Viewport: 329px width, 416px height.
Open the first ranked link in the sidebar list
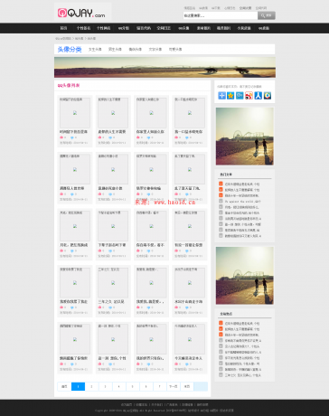point(242,184)
